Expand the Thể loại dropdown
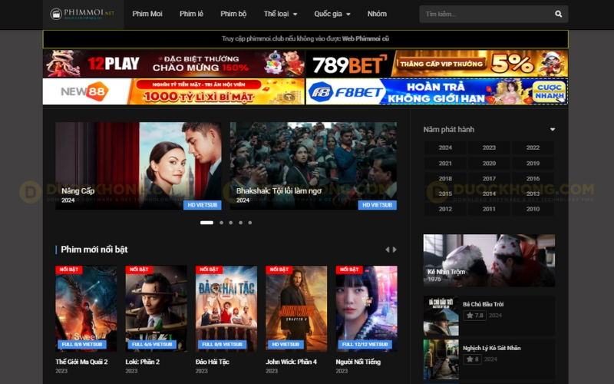 pyautogui.click(x=280, y=14)
